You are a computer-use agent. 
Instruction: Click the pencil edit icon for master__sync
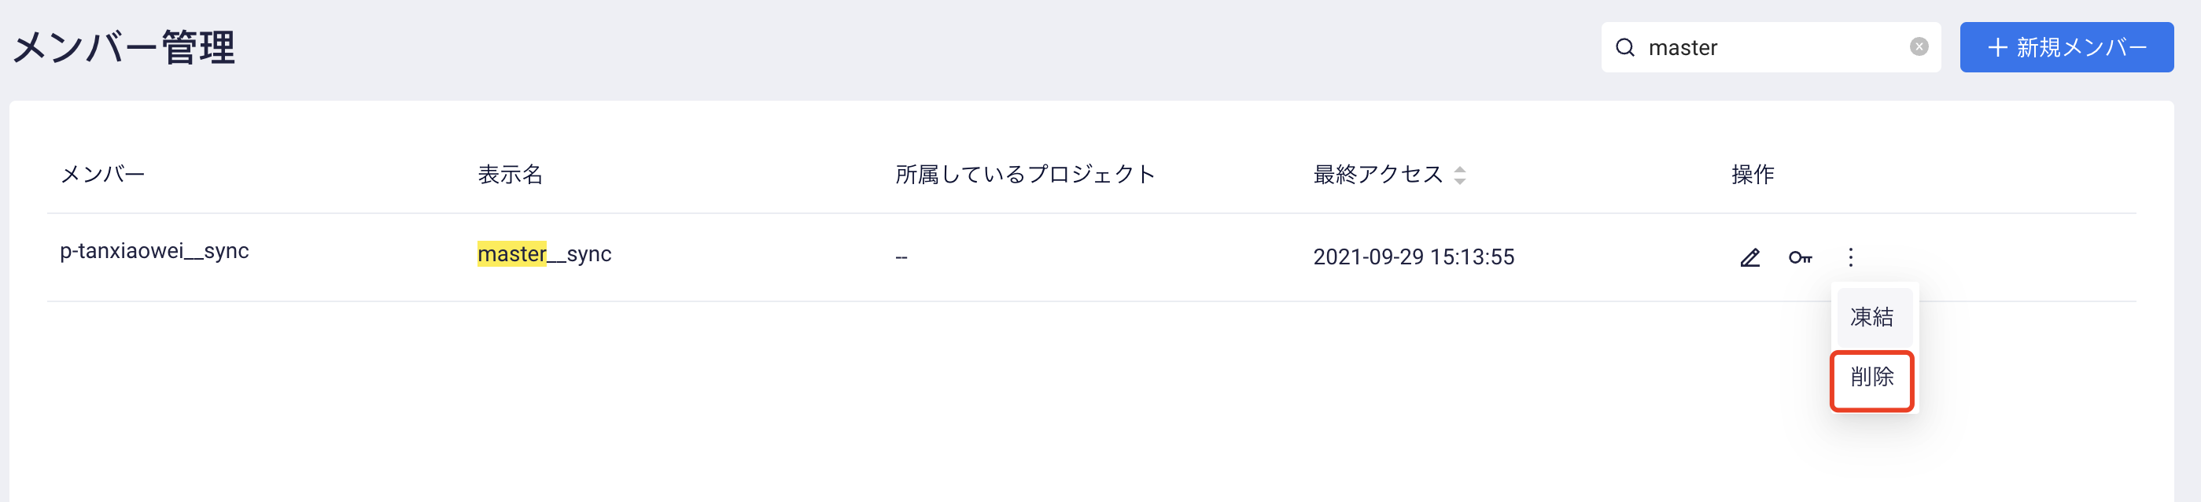(1749, 257)
